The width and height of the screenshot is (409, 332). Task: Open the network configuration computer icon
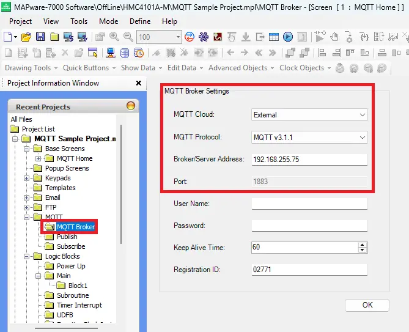pos(111,53)
